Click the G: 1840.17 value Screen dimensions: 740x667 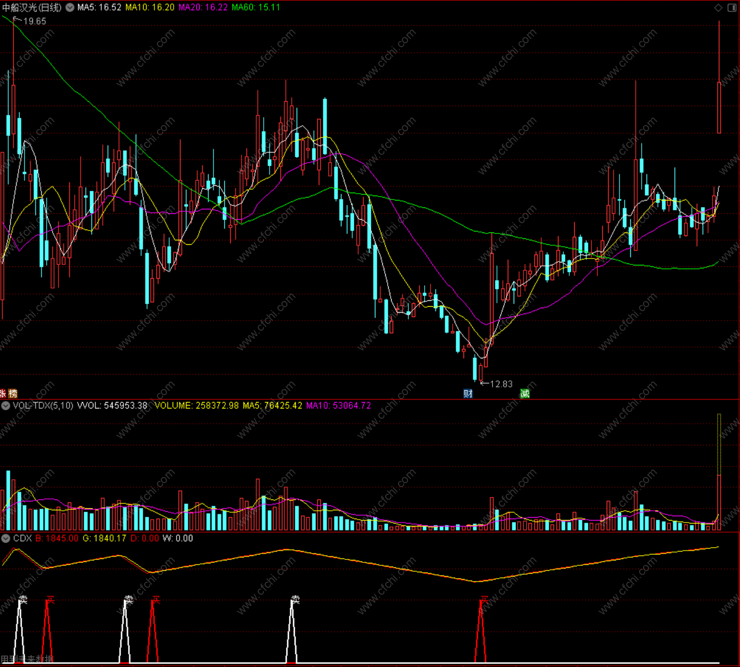click(x=104, y=538)
